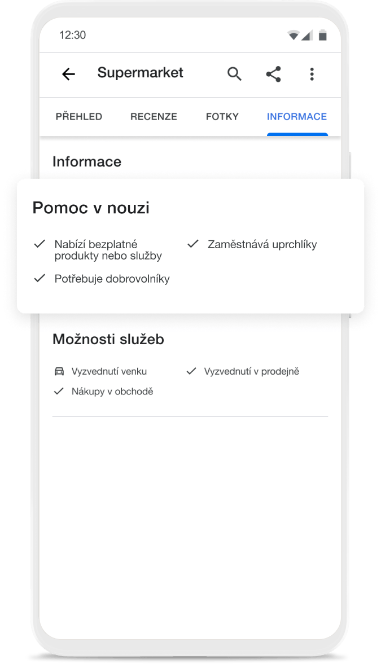Tap checkmark beside Nákupy v obchodě

[x=59, y=391]
